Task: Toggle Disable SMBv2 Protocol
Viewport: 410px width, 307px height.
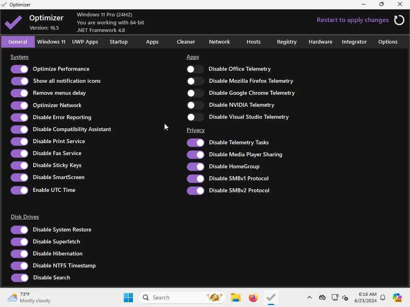Action: click(x=195, y=191)
